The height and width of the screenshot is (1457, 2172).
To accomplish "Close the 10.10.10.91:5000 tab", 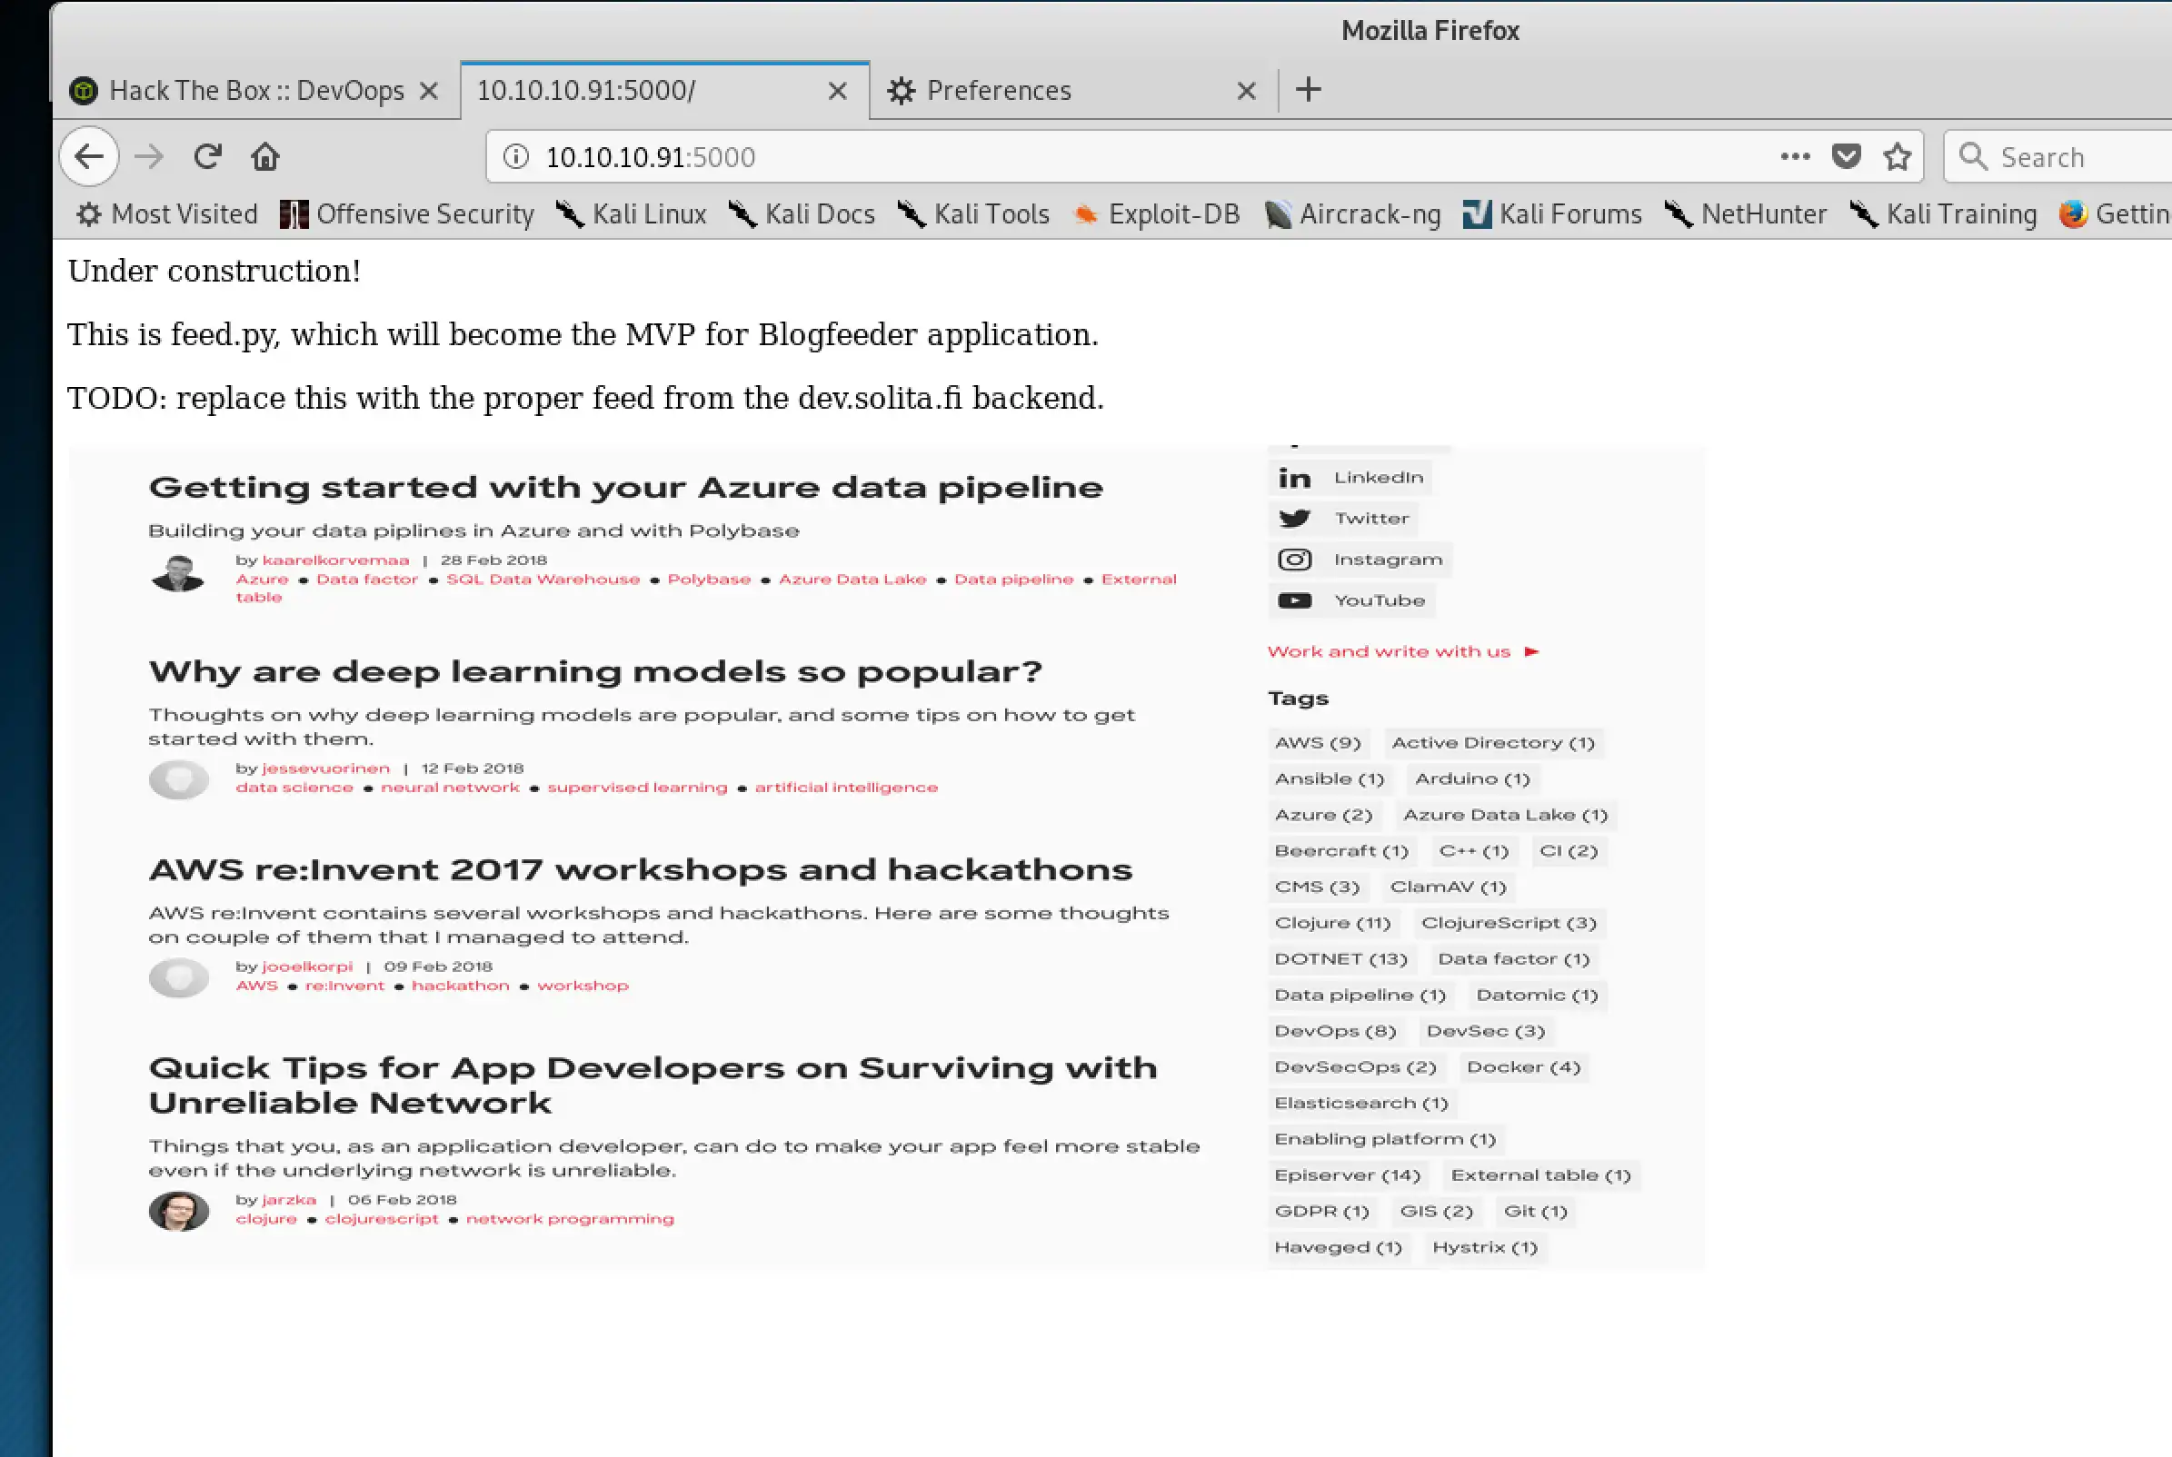I will (836, 90).
